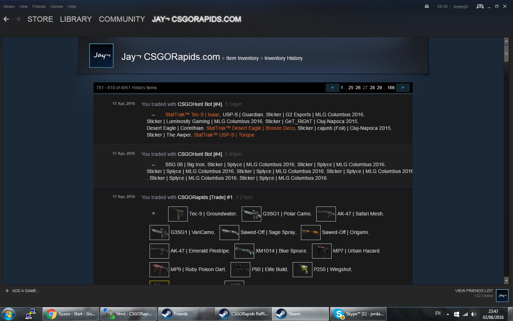This screenshot has width=513, height=321.
Task: Go to the LIBRARY tab
Action: click(76, 19)
